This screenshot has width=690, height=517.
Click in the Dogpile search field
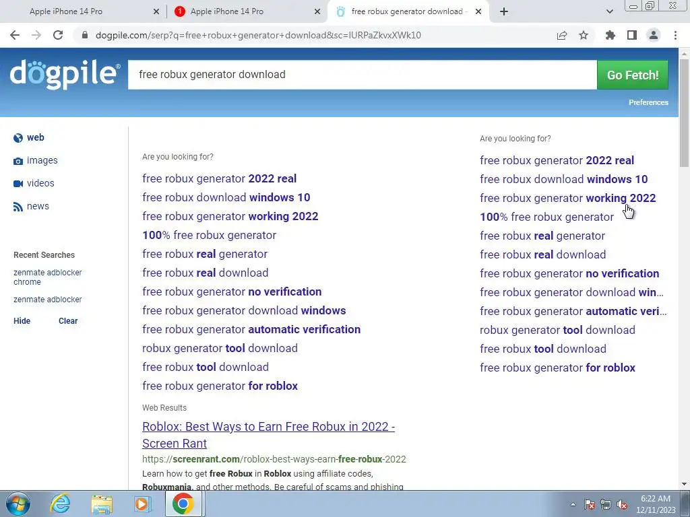pyautogui.click(x=362, y=75)
